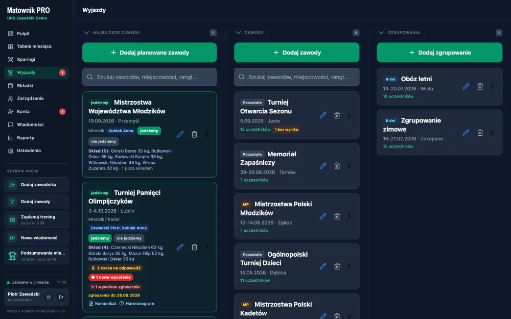Image resolution: width=511 pixels, height=319 pixels.
Task: Navigate to Składki in sidebar
Action: pos(37,86)
